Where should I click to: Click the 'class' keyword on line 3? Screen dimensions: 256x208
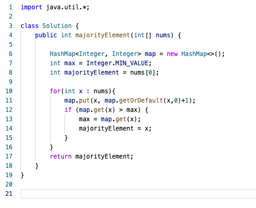(29, 26)
